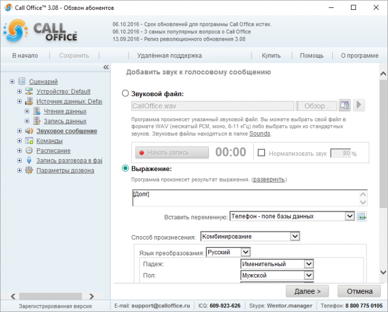Click the Источник данных database icon
This screenshot has height=312, width=388.
point(29,101)
